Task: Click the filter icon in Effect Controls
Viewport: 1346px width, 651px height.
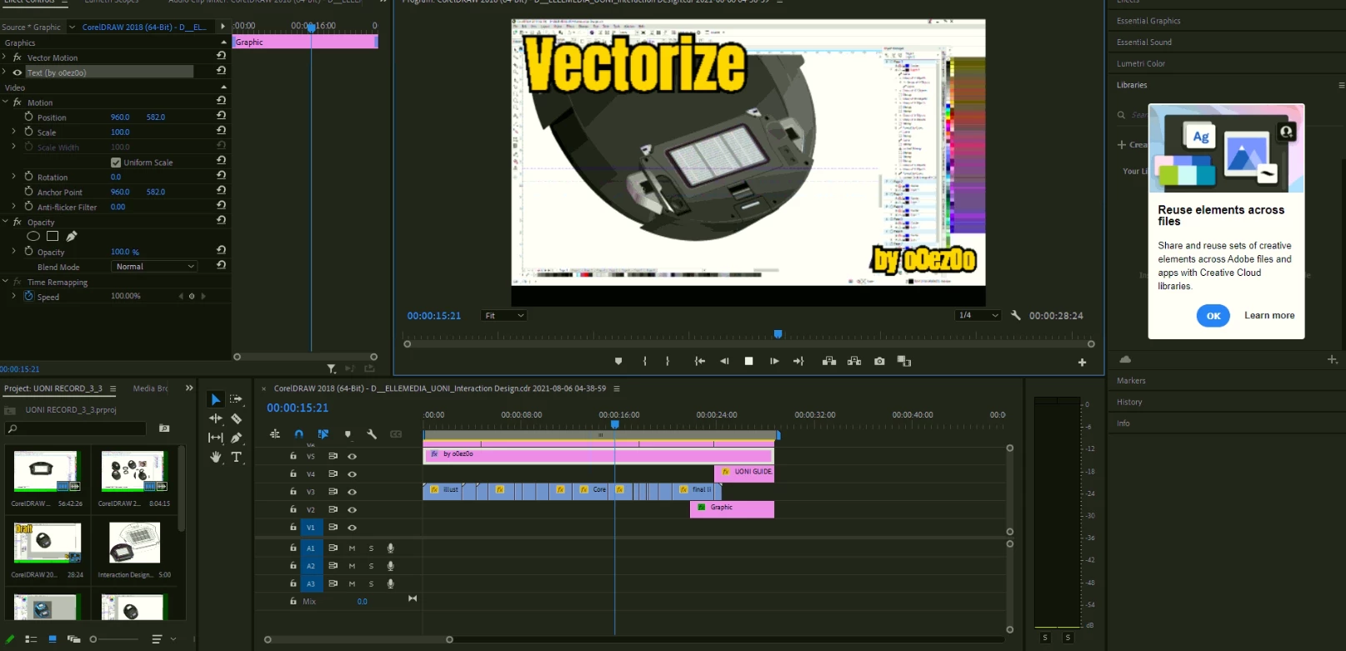Action: pos(331,368)
